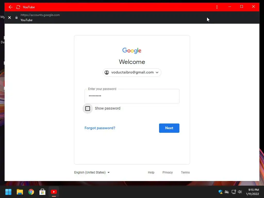Click the account avatar icon in chip
The width and height of the screenshot is (264, 198).
(107, 72)
